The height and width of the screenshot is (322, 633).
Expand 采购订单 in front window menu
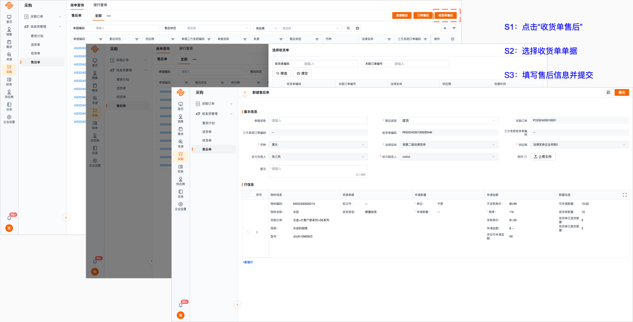[214, 104]
